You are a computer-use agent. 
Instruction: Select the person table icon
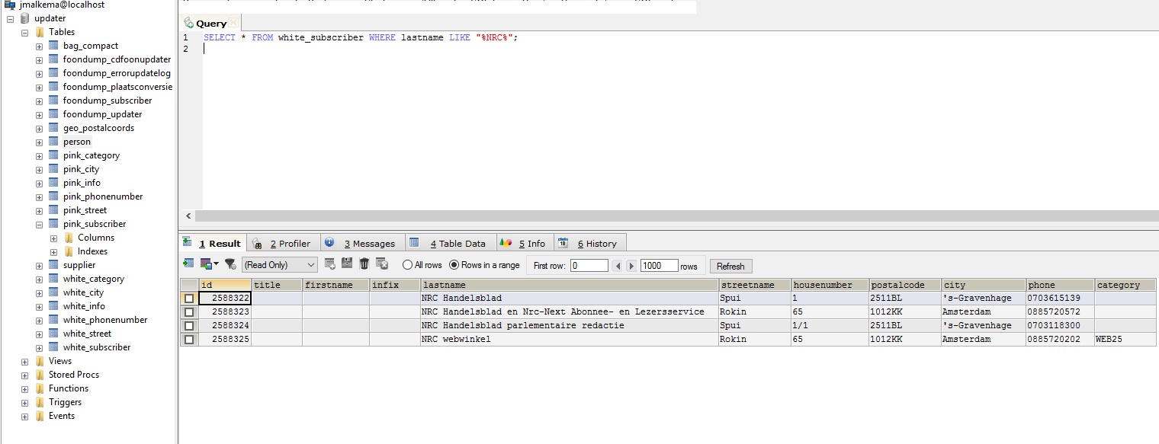point(53,142)
